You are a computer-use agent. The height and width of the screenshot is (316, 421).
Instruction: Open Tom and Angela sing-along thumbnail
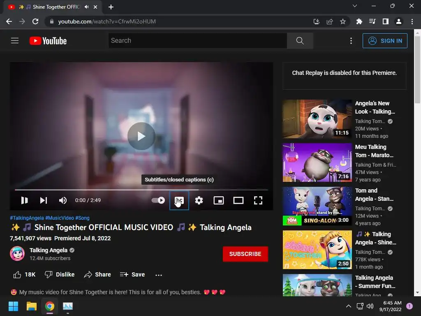tap(317, 206)
